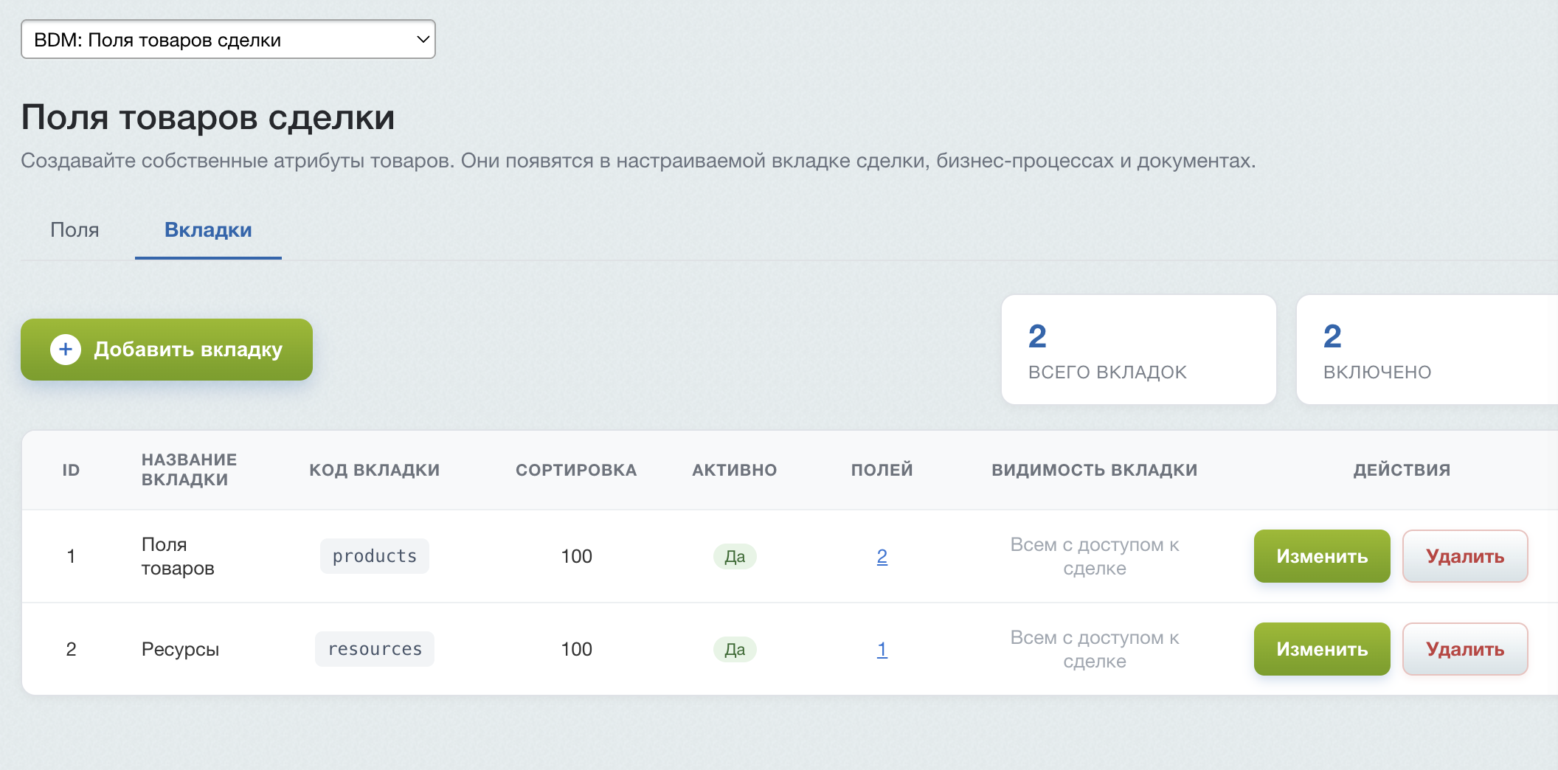
Task: Click the resources code cell
Action: coord(375,649)
